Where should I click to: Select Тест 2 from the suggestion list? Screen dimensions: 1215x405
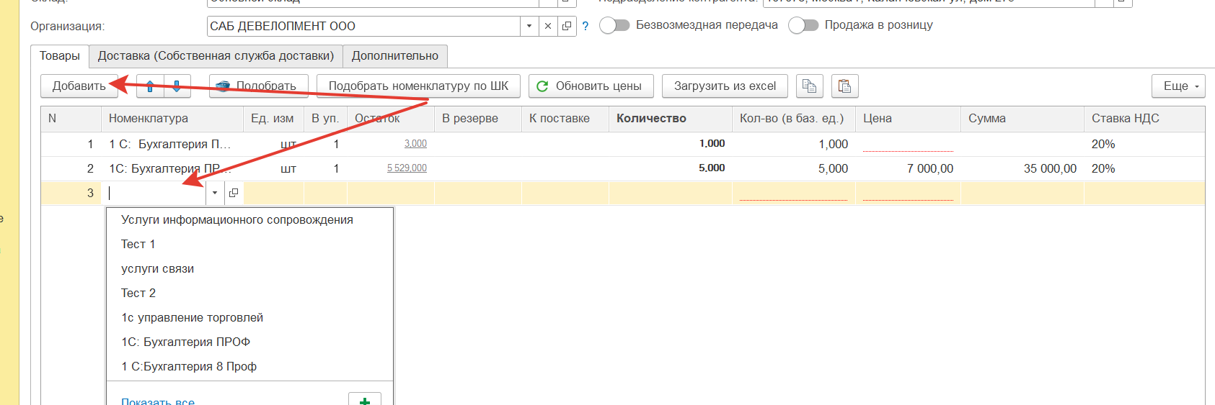(x=138, y=293)
